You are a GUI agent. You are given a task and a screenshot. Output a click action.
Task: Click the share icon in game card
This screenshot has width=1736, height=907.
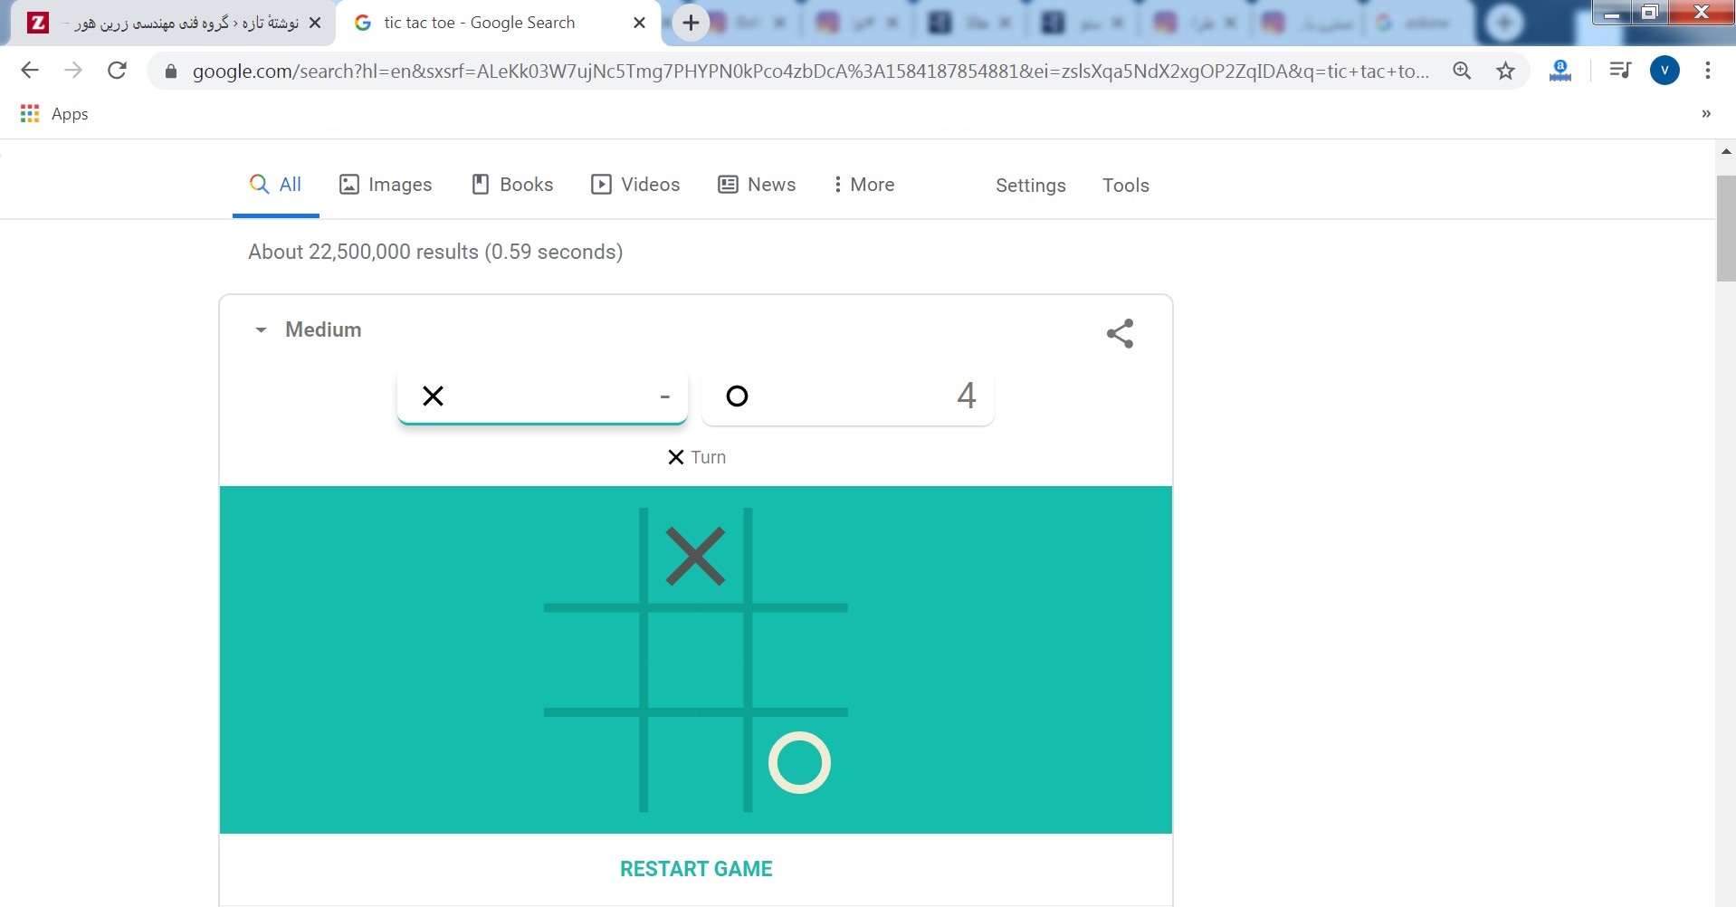(x=1120, y=333)
